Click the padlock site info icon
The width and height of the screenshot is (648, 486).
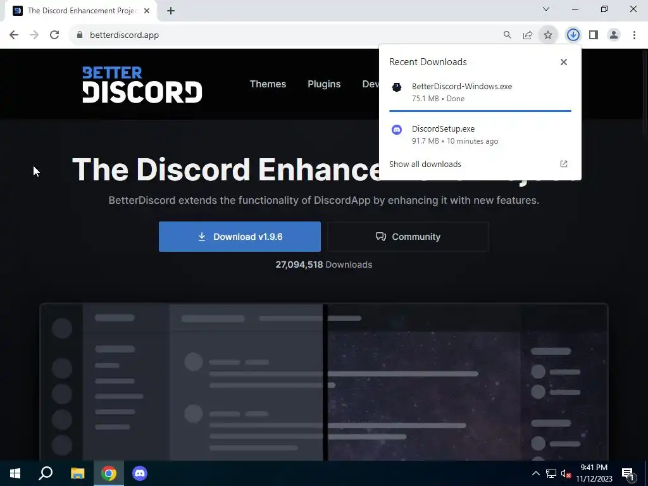(80, 35)
